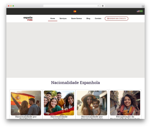
Task: Open a new tab with the plus icon
Action: click(x=143, y=7)
